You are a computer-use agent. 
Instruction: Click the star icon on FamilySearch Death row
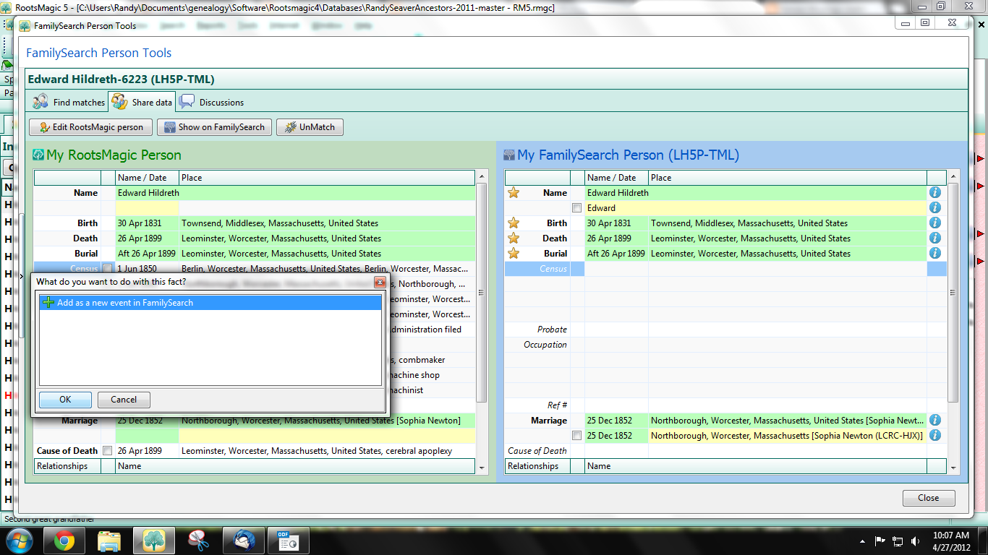[514, 238]
